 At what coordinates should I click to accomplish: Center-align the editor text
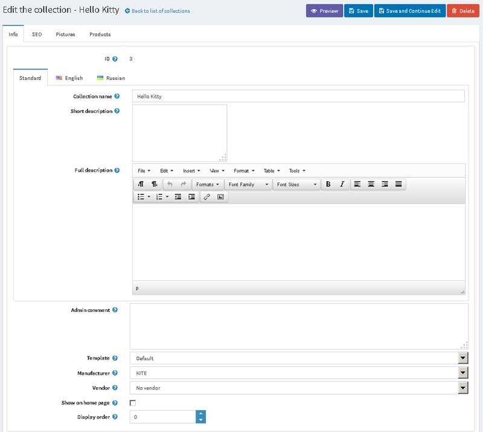[371, 184]
